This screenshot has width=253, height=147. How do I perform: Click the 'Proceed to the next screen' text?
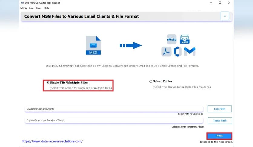(216, 142)
